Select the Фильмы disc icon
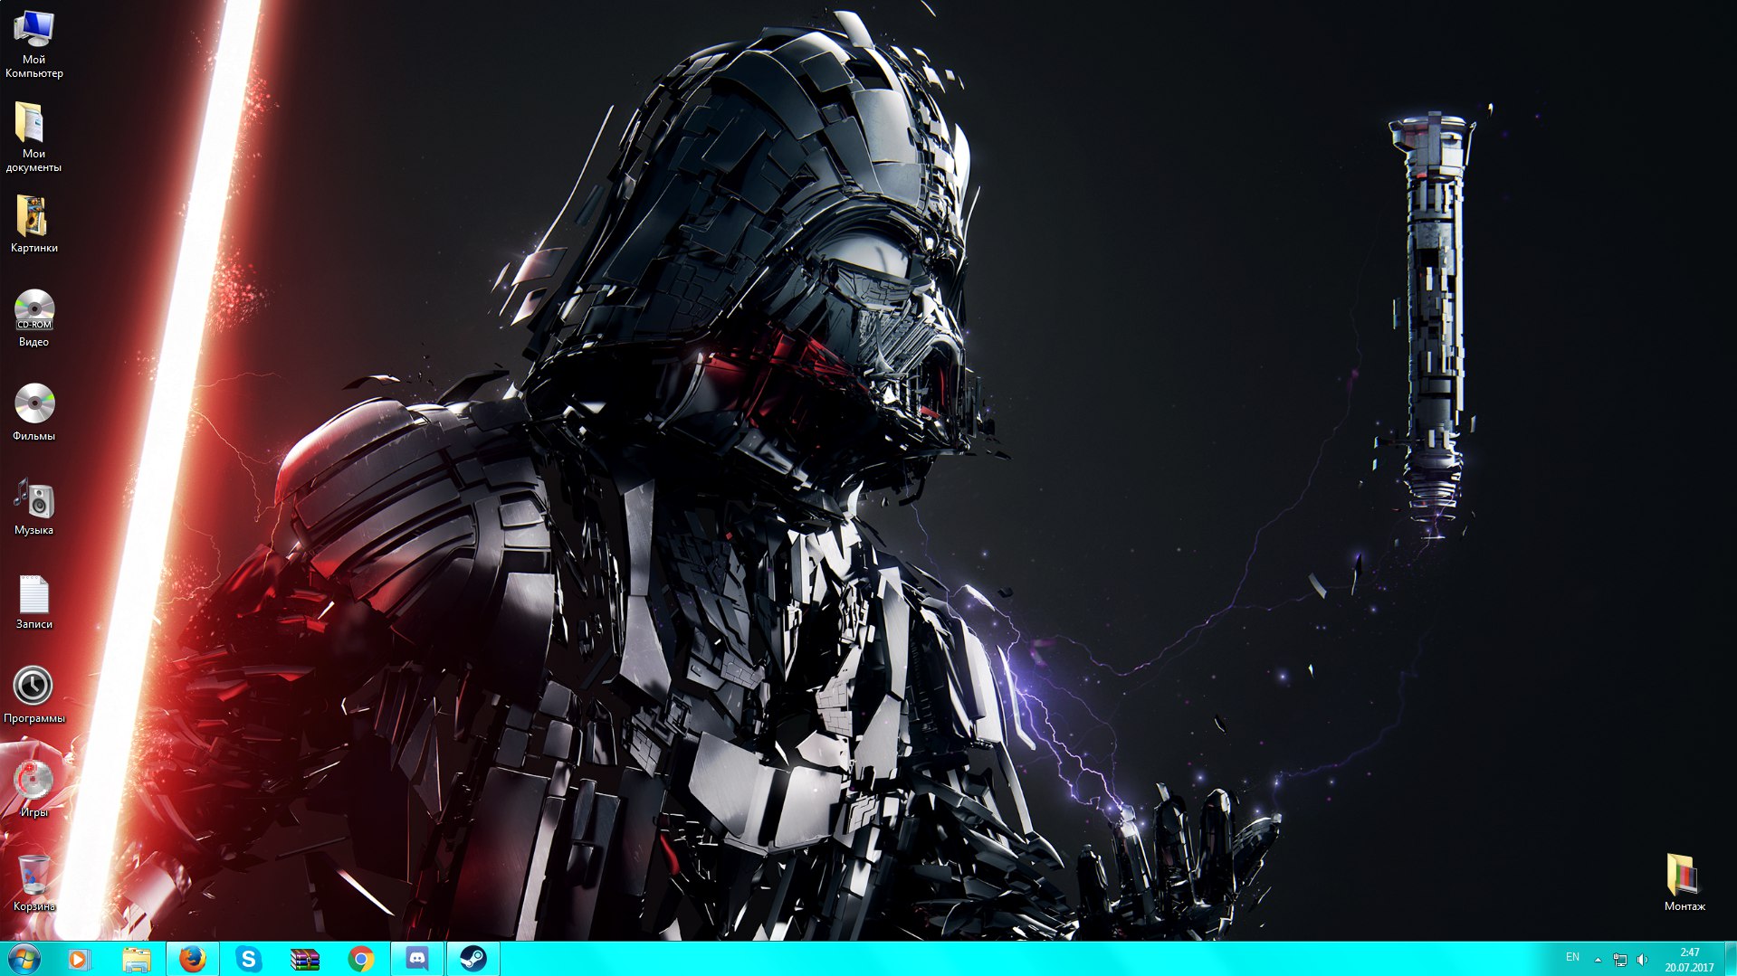Viewport: 1737px width, 976px height. pyautogui.click(x=33, y=404)
